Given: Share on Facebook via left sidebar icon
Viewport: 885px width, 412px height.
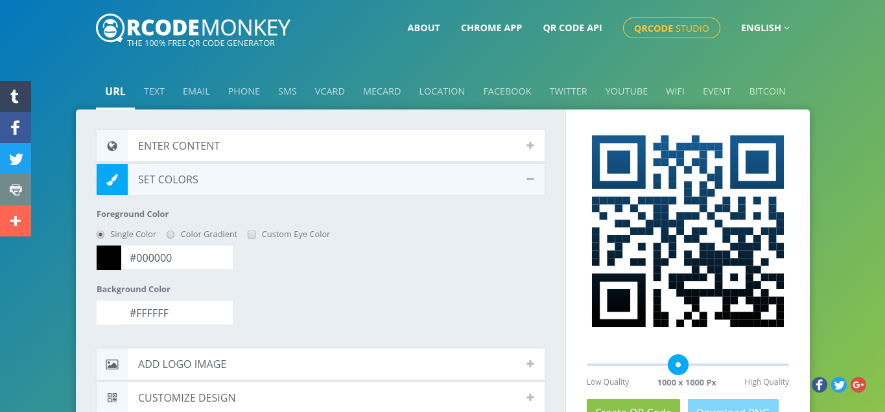Looking at the screenshot, I should click(x=16, y=128).
